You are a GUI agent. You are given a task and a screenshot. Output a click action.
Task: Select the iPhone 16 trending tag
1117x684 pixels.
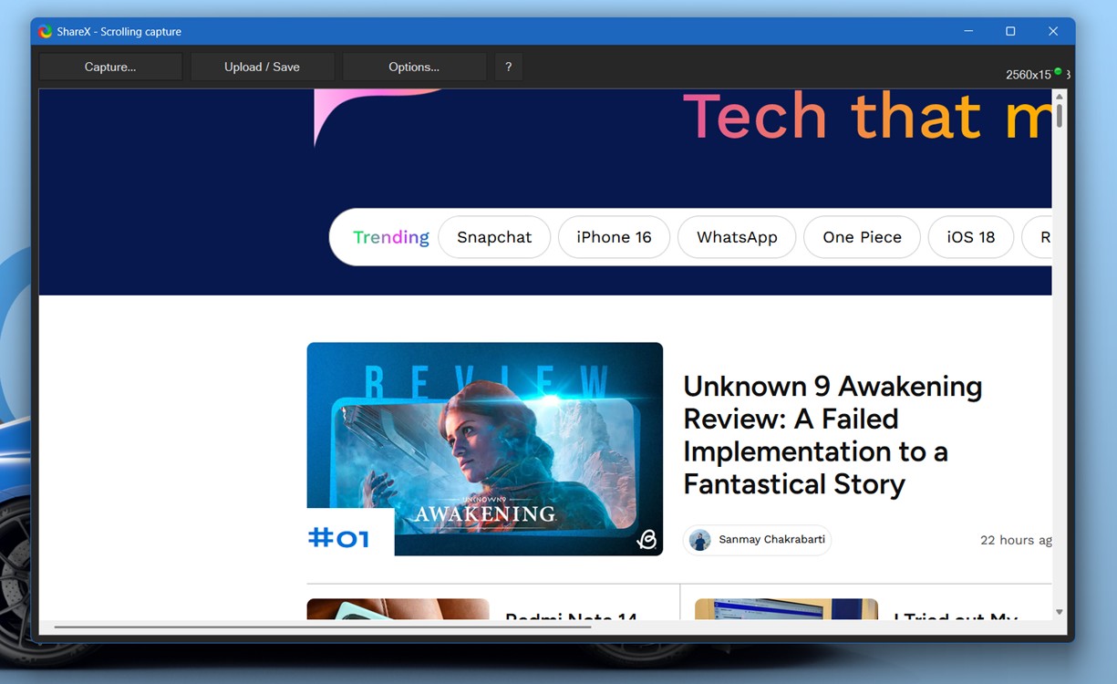pyautogui.click(x=614, y=237)
